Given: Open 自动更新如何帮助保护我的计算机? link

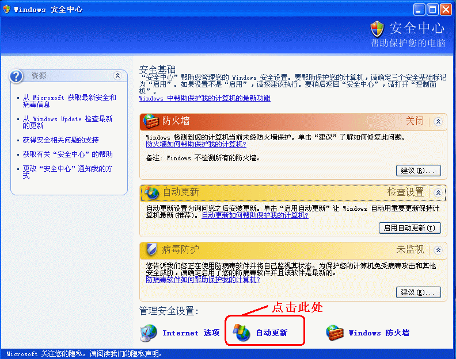Looking at the screenshot, I should [255, 215].
